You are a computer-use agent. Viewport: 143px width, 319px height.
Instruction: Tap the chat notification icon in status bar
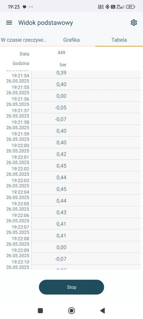point(24,7)
